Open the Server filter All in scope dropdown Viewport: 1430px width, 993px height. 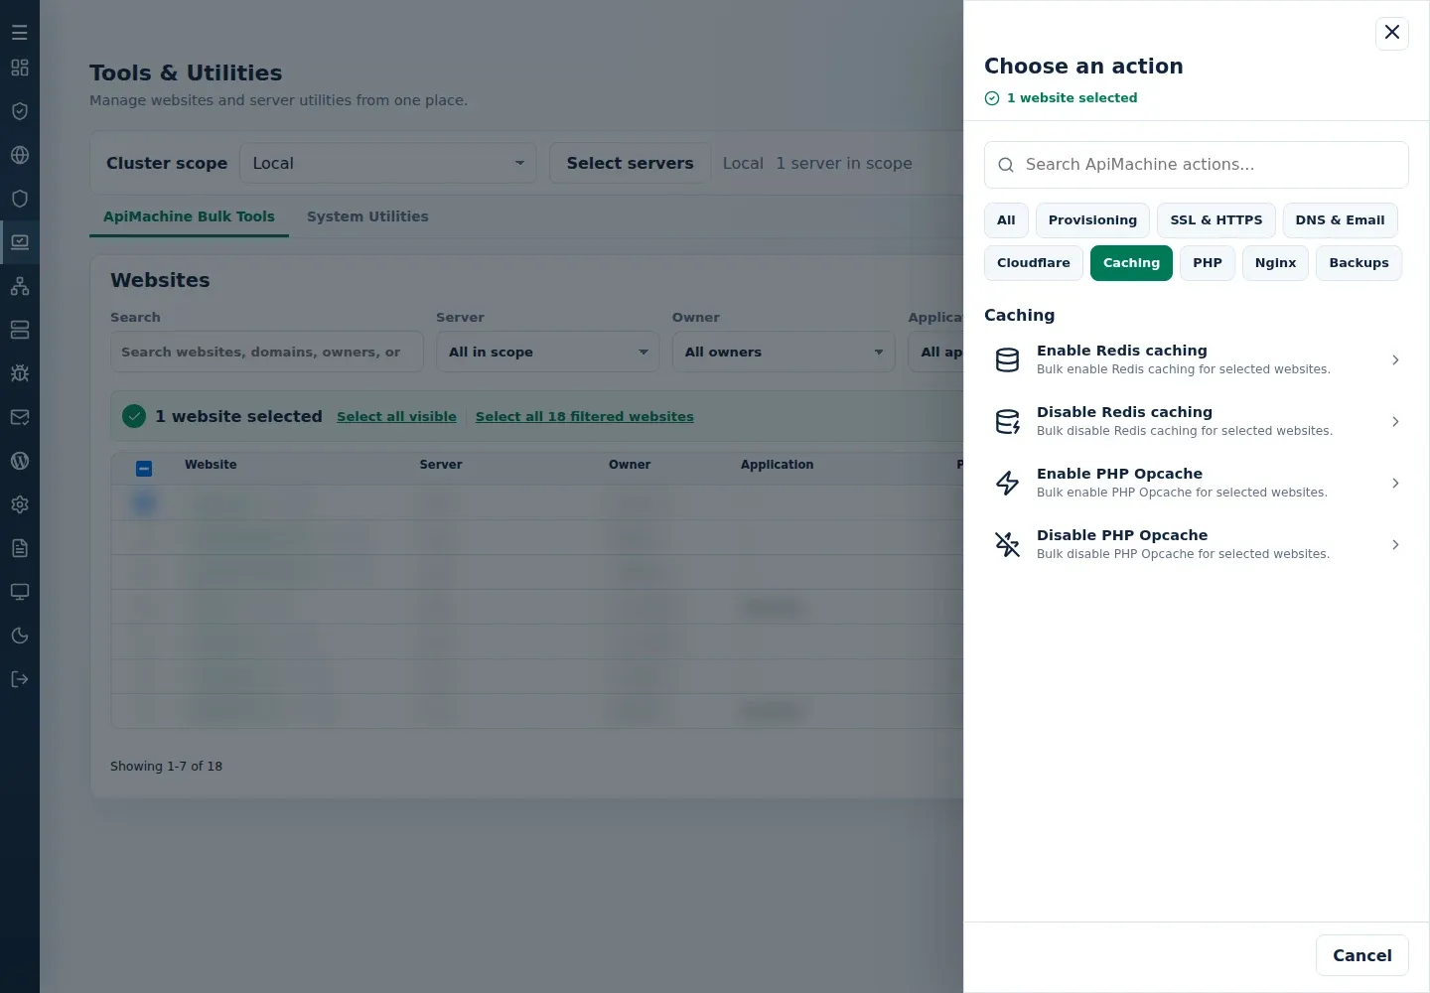point(548,353)
